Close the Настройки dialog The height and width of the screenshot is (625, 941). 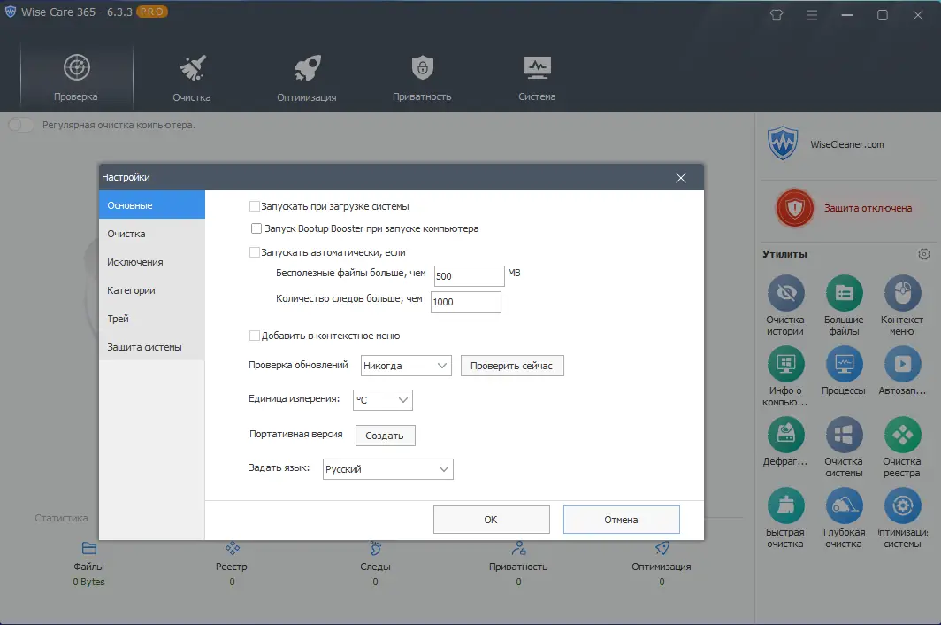click(681, 177)
